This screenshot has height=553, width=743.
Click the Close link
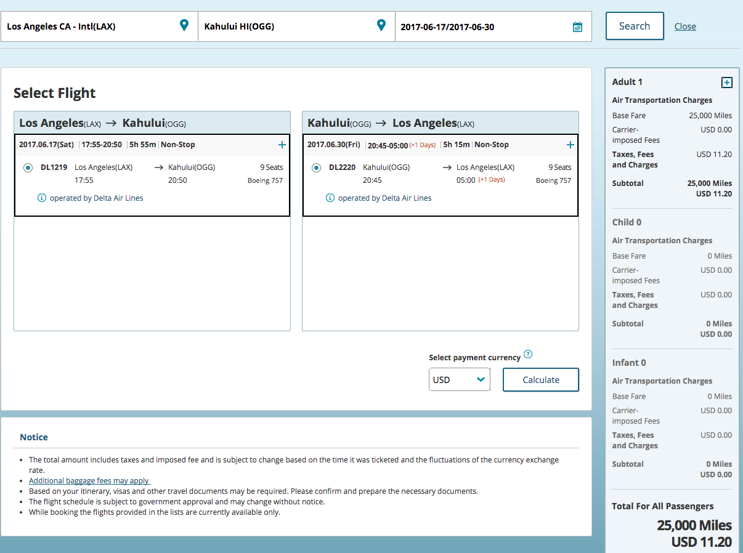[685, 26]
